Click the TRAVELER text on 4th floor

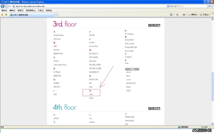tap(129, 121)
